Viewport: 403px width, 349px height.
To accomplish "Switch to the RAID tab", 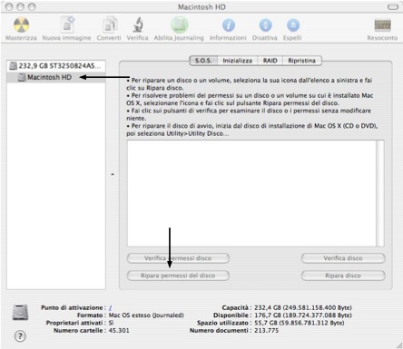I will [270, 61].
